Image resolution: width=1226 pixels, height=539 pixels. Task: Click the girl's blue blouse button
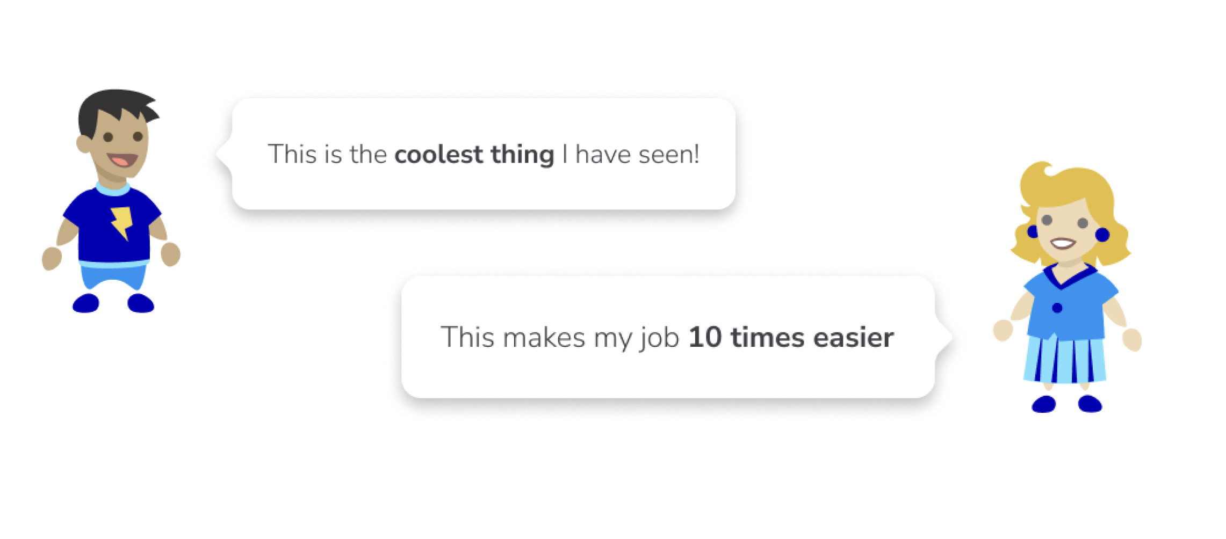point(1057,308)
